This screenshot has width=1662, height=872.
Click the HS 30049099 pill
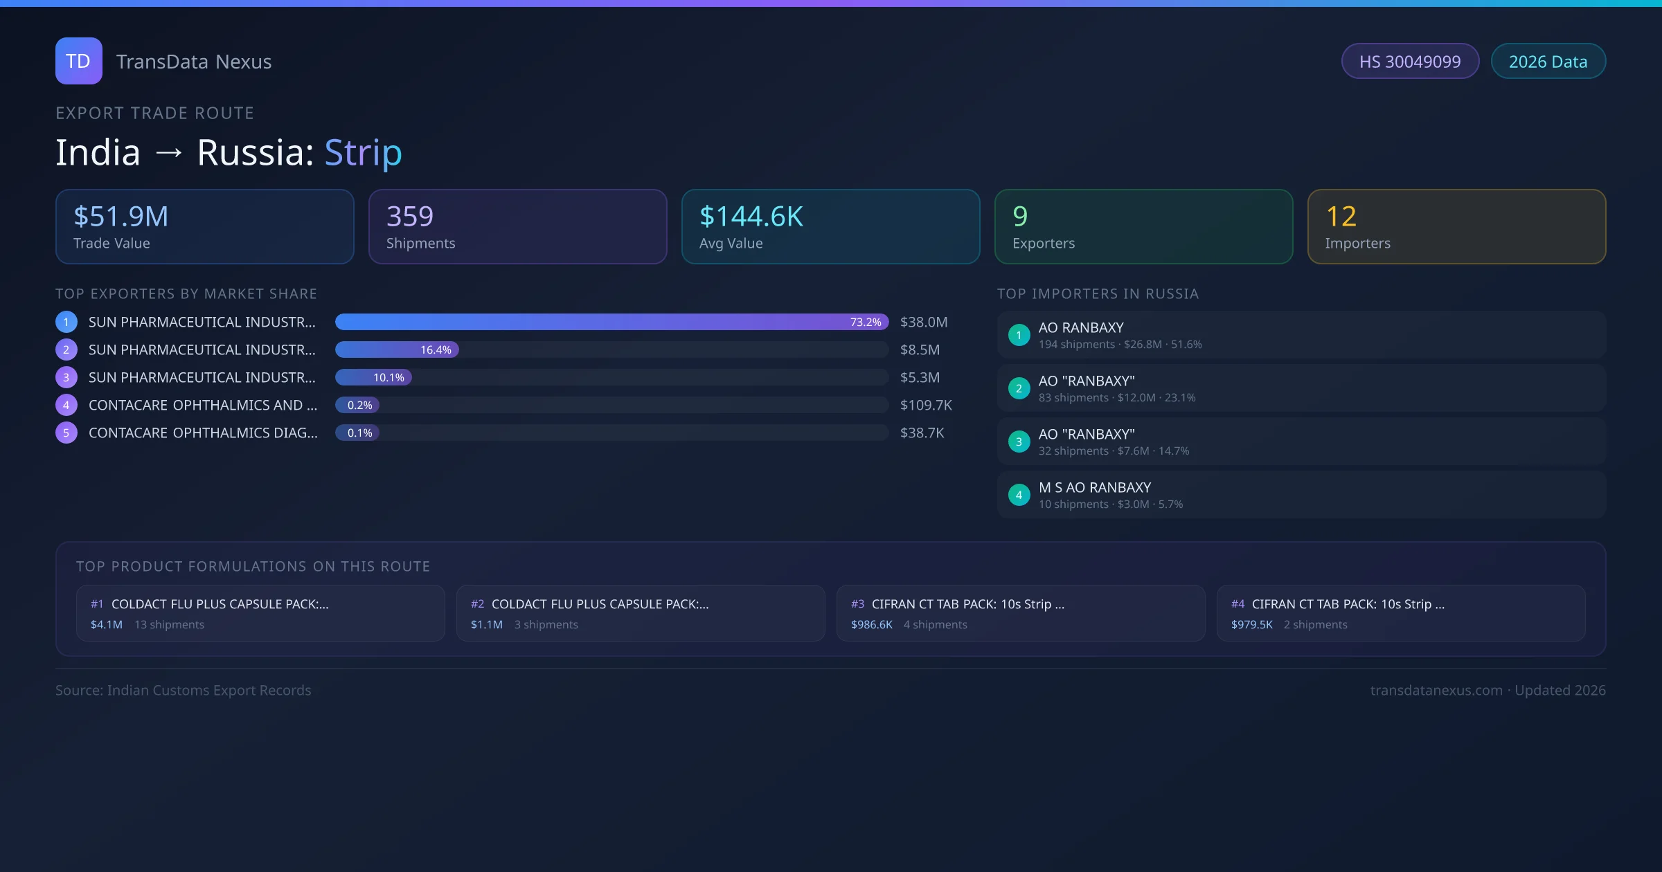click(1410, 62)
